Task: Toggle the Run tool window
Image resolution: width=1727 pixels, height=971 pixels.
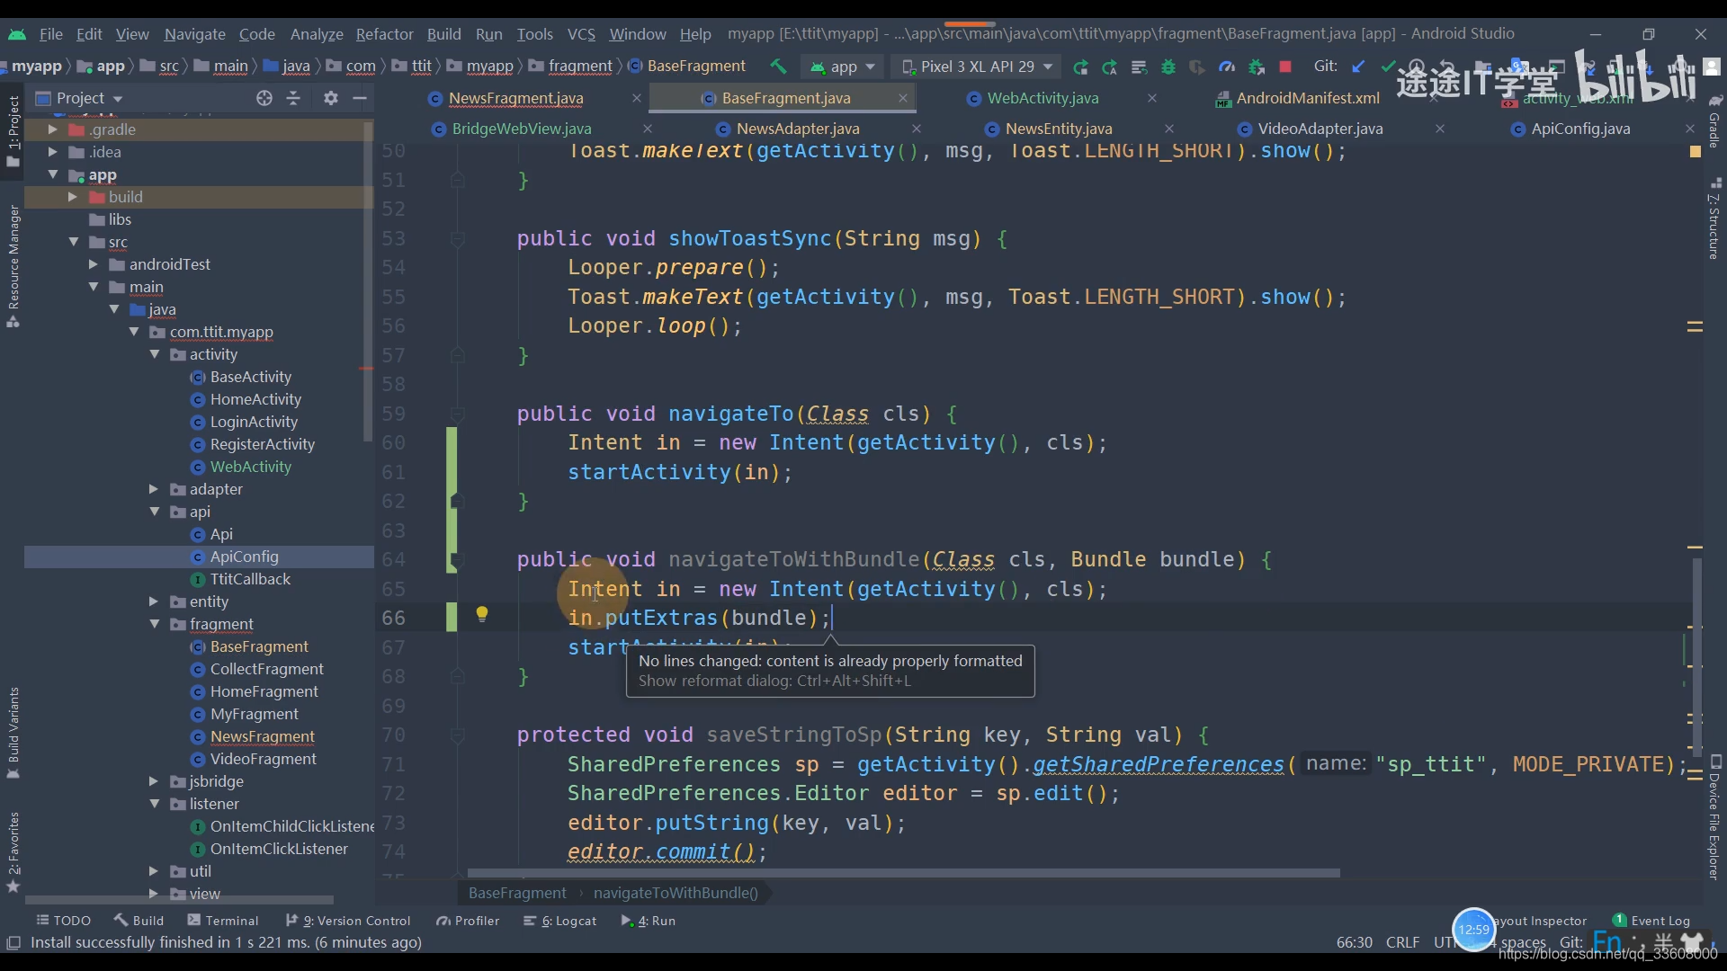Action: point(648,921)
